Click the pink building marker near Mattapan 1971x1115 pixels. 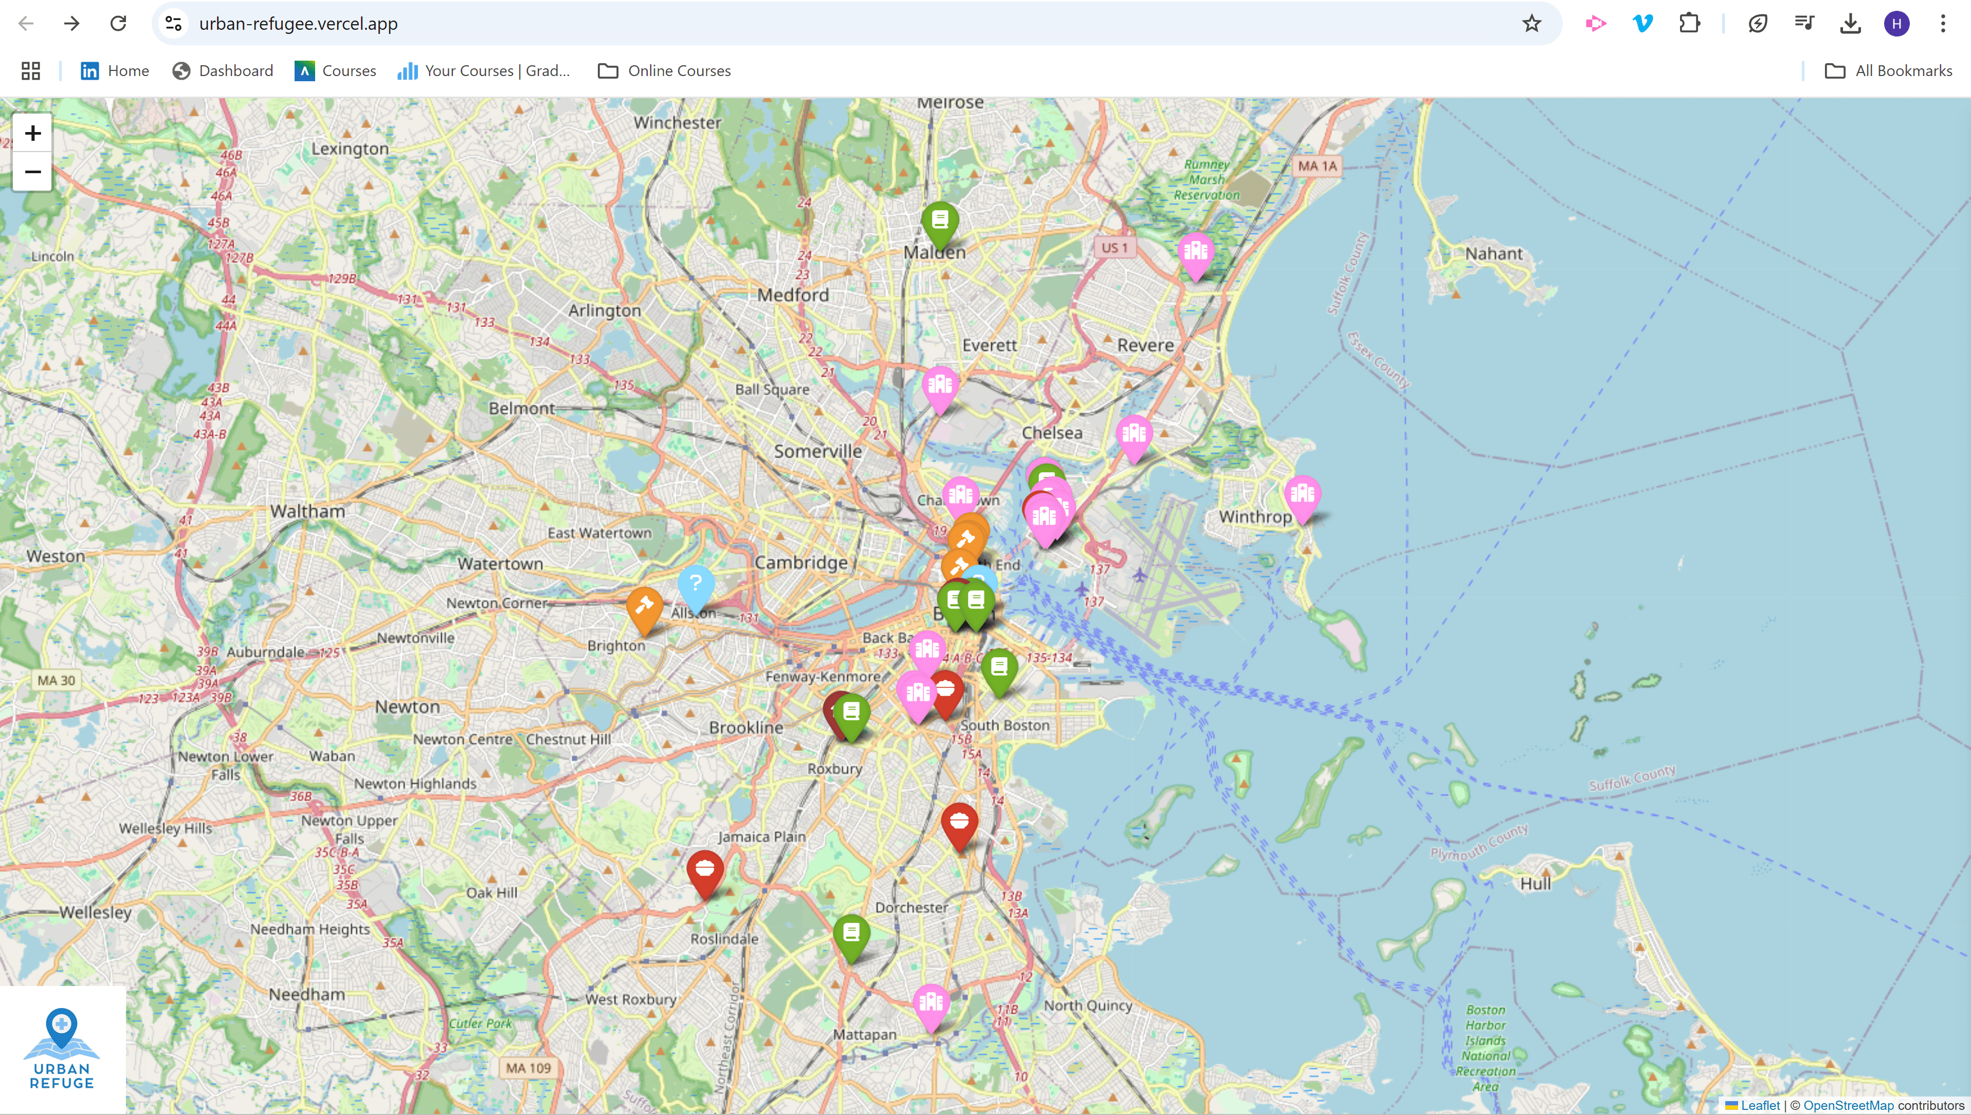tap(930, 1003)
